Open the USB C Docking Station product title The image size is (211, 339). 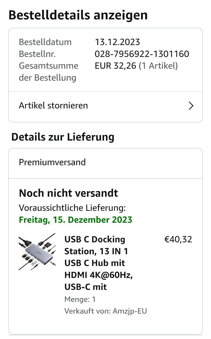tap(98, 263)
